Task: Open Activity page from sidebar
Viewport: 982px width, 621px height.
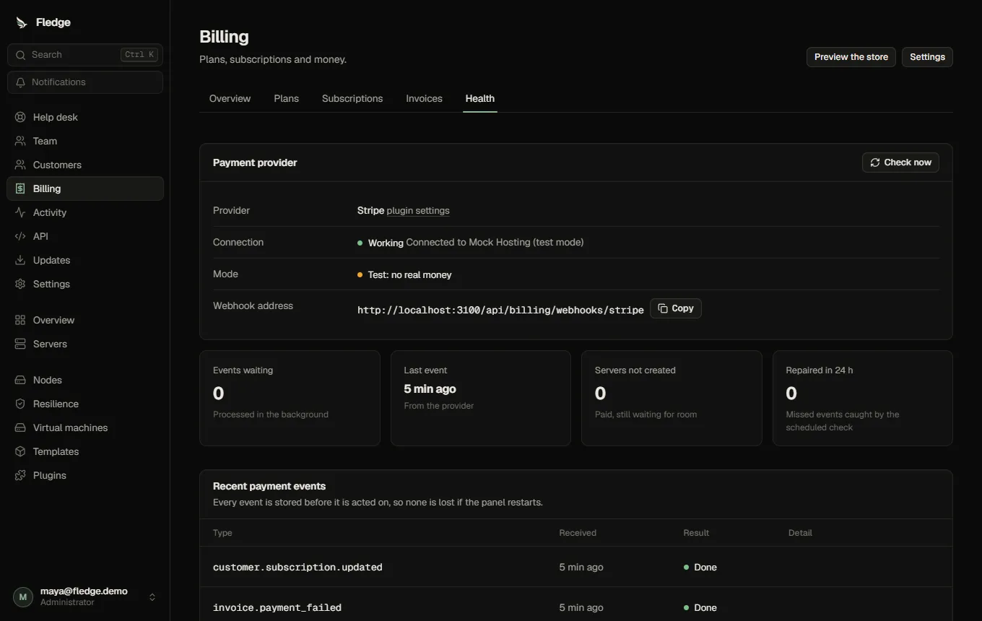Action: tap(85, 212)
